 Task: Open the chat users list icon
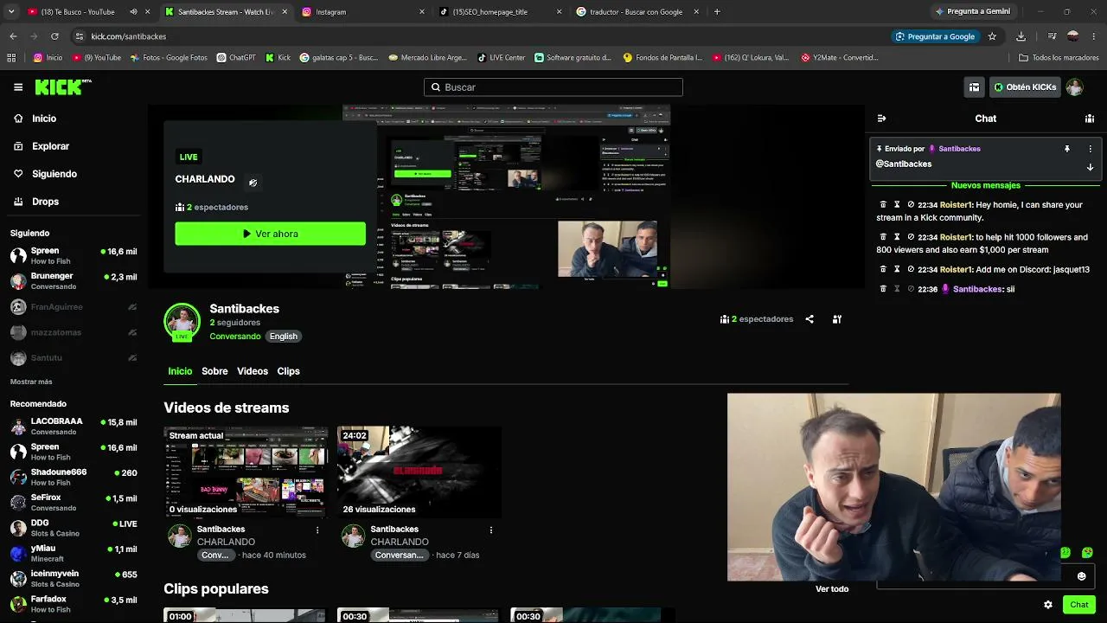(x=1090, y=119)
